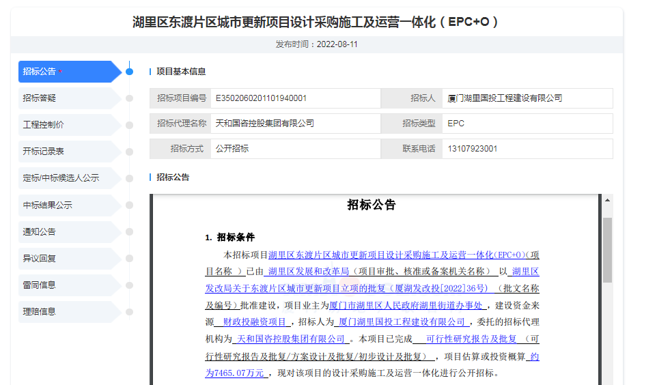Click the timeline dot beside 定标/中标候选人公示
The image size is (657, 385).
[x=130, y=178]
